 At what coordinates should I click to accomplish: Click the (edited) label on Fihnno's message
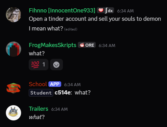(x=71, y=29)
